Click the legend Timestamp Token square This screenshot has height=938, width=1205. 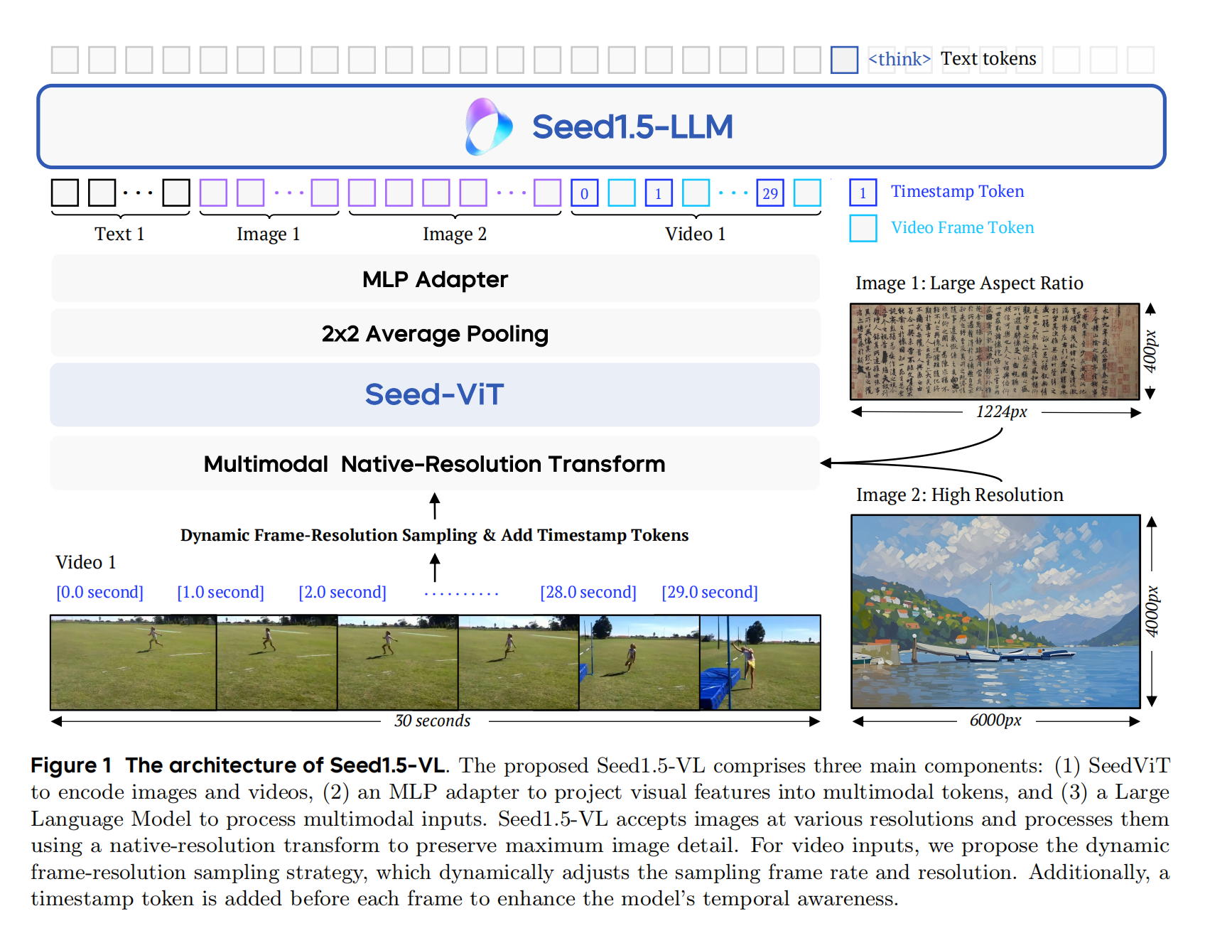(x=863, y=193)
